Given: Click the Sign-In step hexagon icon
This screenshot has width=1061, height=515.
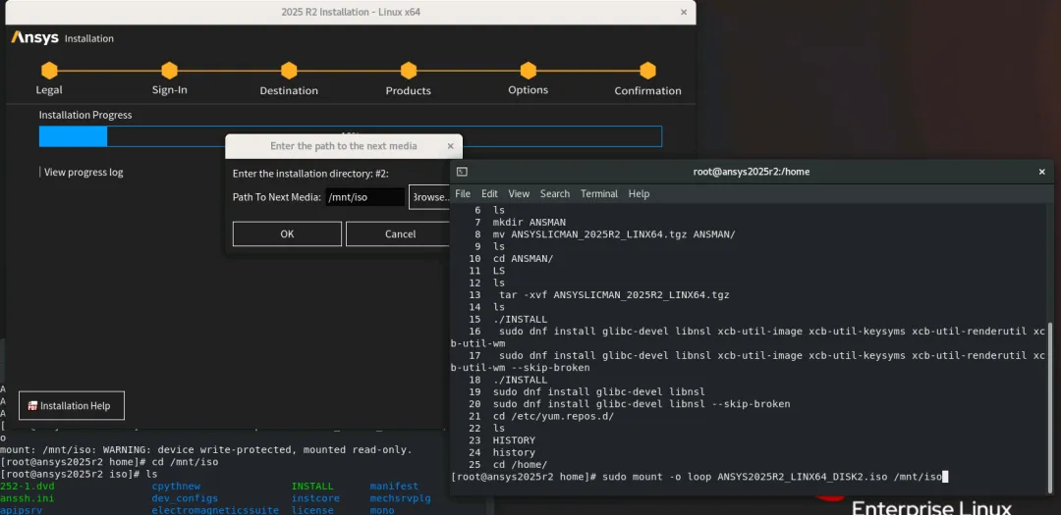Looking at the screenshot, I should [x=169, y=71].
